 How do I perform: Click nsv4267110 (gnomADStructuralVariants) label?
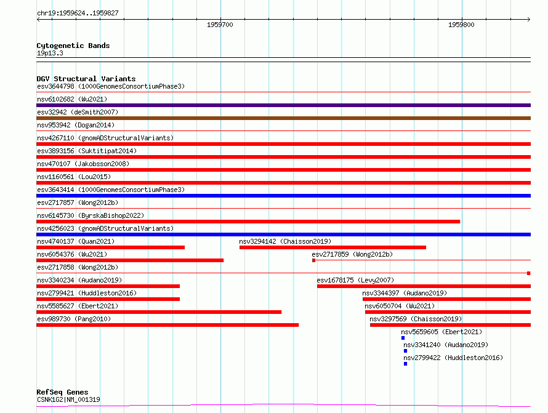coord(105,138)
